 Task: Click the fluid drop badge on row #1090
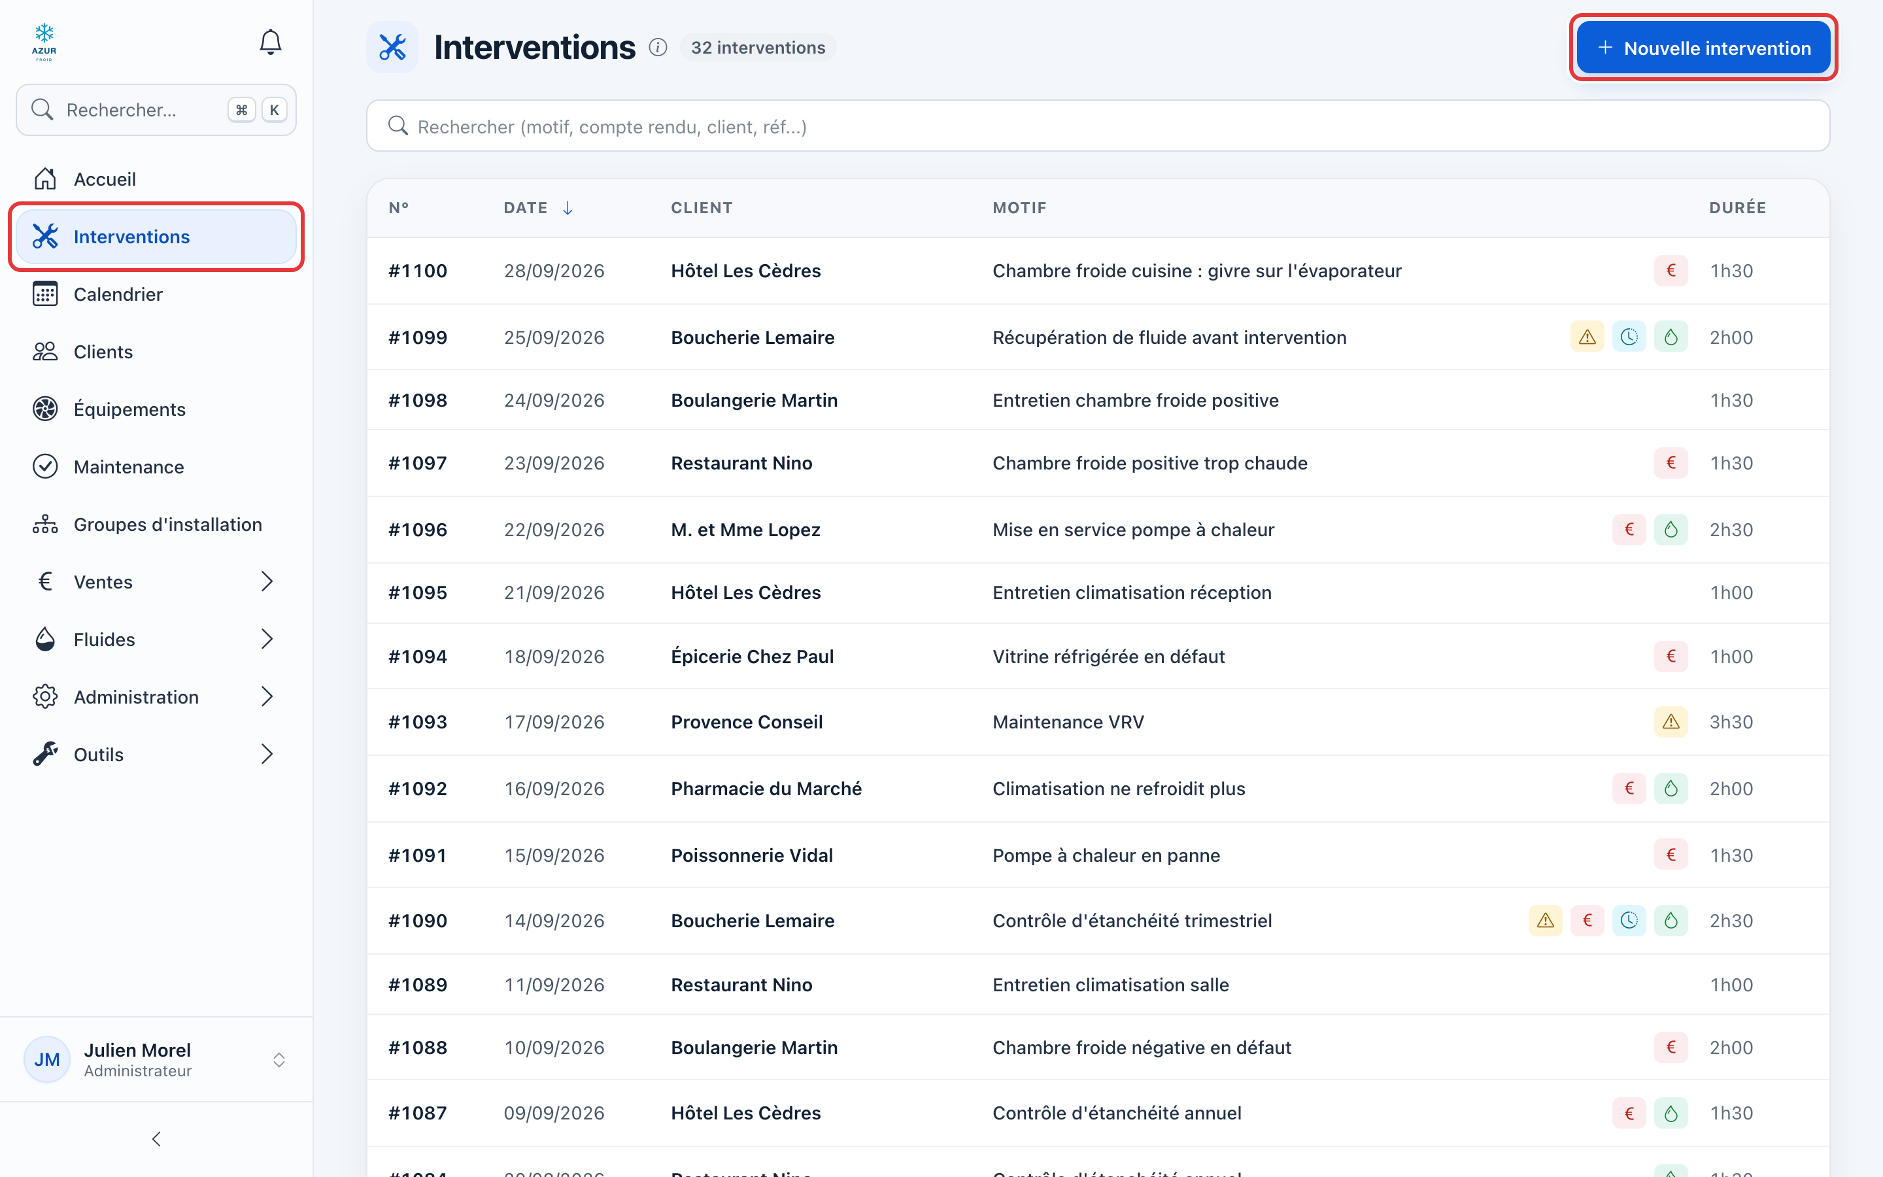pos(1671,921)
